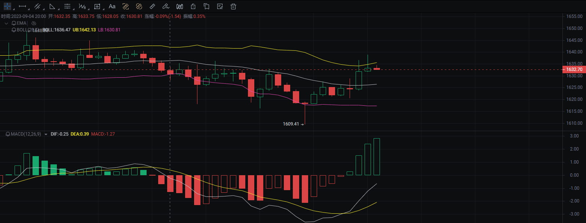Click the 低:1628.05 low price
This screenshot has width=586, height=223.
pos(107,16)
